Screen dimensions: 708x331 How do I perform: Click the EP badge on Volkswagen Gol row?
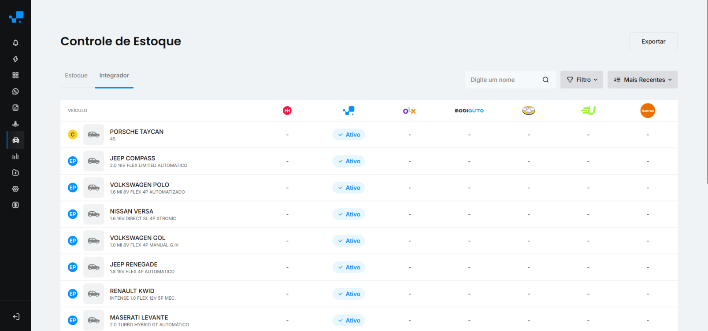[x=73, y=241]
